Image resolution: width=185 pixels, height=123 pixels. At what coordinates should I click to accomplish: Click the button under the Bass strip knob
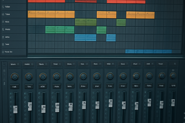pos(97,86)
